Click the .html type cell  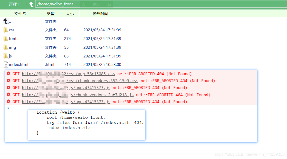click(x=50, y=65)
